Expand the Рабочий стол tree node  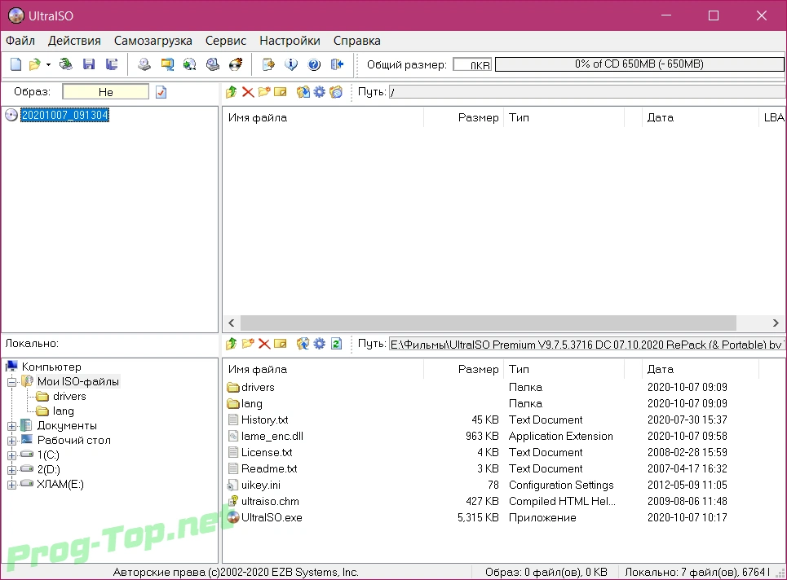(x=12, y=441)
